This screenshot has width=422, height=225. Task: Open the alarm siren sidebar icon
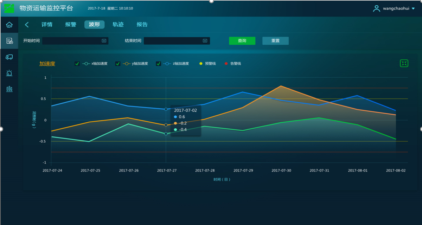point(9,73)
